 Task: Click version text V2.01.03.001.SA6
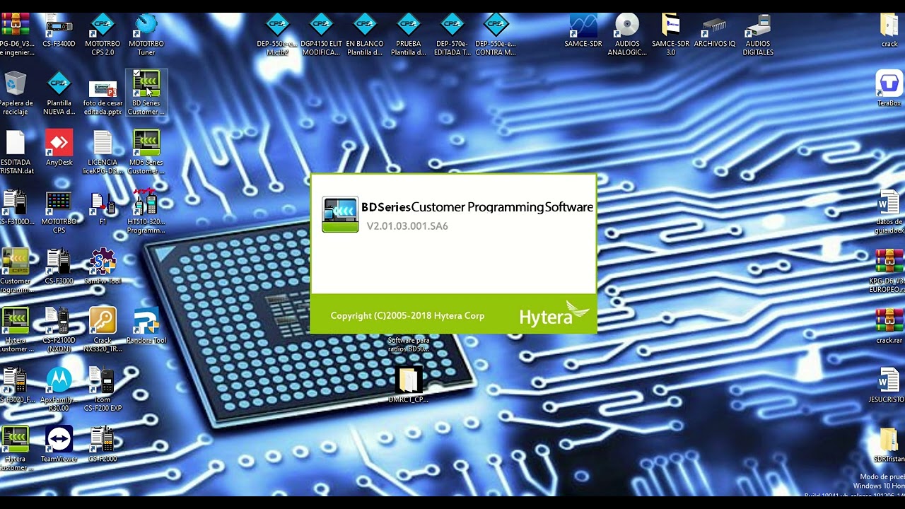coord(407,226)
